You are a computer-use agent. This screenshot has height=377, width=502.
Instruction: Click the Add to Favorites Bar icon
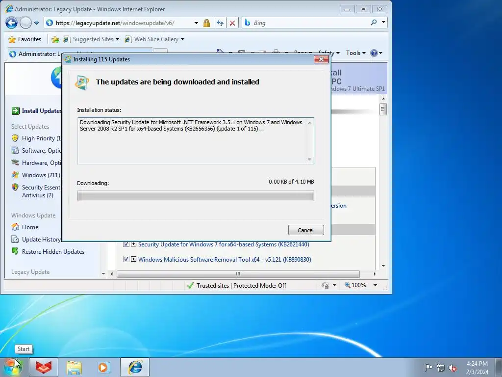[55, 39]
